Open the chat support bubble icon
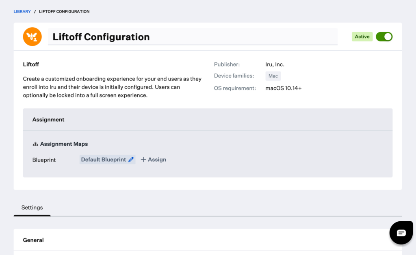 tap(401, 233)
